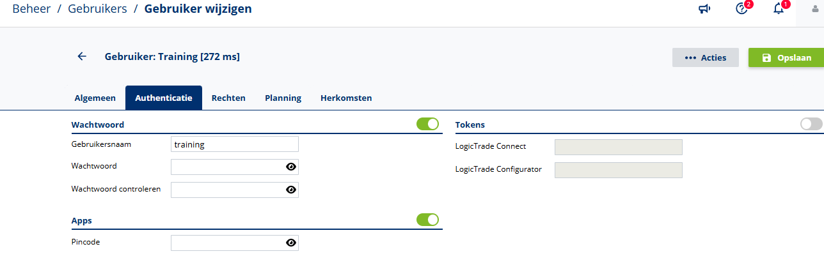Image resolution: width=824 pixels, height=272 pixels.
Task: Show the Pincode using eye icon
Action: coord(291,243)
